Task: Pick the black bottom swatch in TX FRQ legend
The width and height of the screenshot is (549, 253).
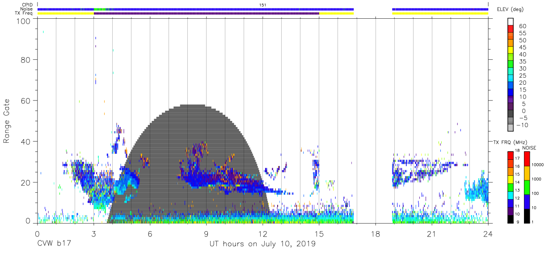Action: [x=511, y=219]
